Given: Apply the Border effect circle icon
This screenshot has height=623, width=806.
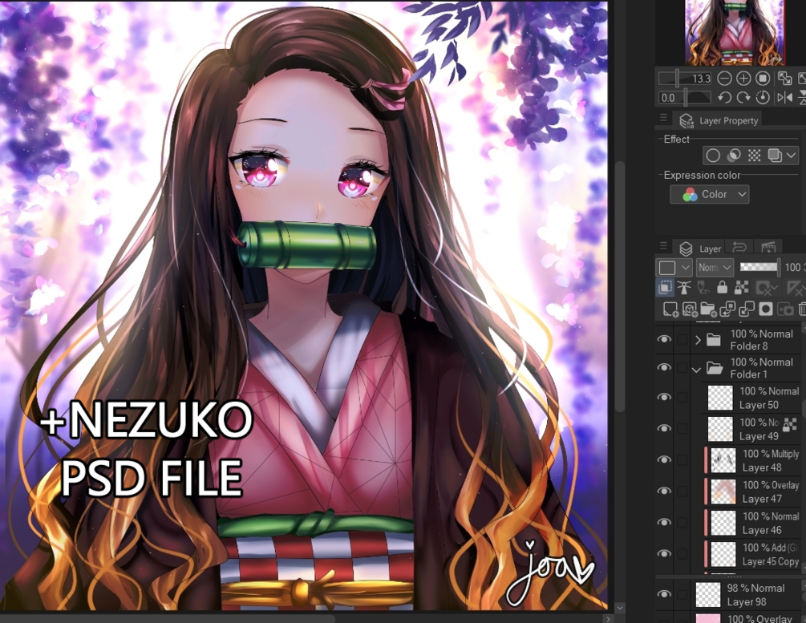Looking at the screenshot, I should (713, 156).
